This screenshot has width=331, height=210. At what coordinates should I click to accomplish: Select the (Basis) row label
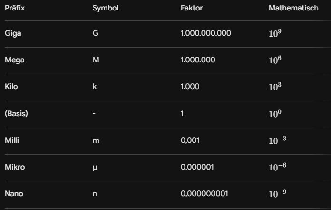[16, 114]
